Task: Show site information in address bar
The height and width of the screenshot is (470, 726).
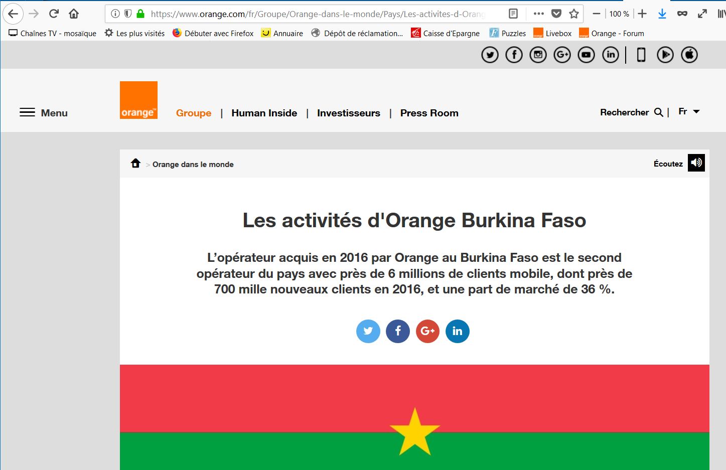Action: pyautogui.click(x=115, y=14)
